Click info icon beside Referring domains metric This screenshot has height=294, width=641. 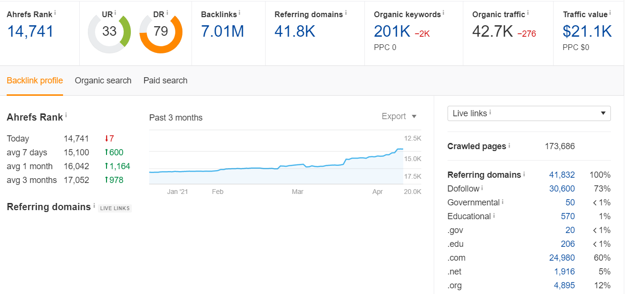(346, 12)
